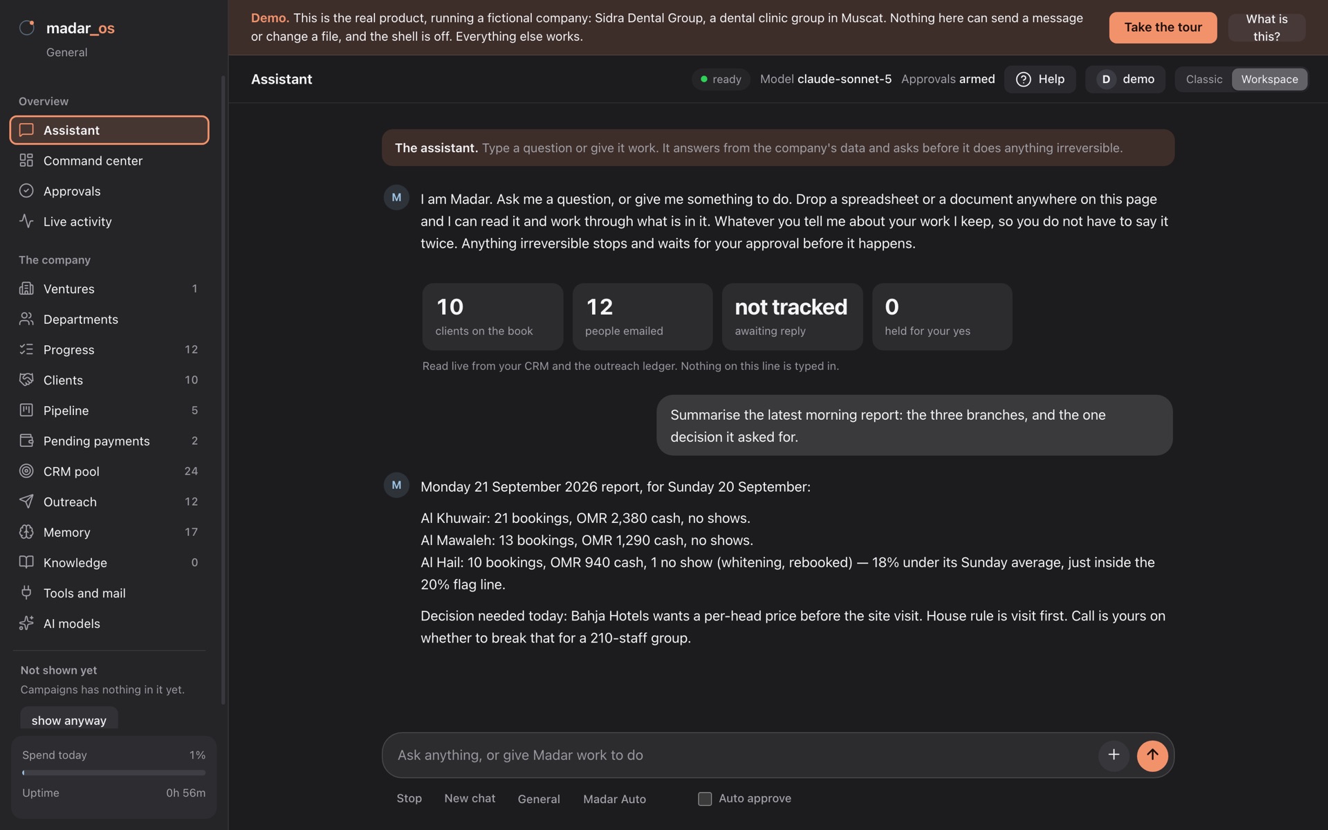This screenshot has height=830, width=1328.
Task: Open Live activity pulse icon
Action: tap(26, 221)
